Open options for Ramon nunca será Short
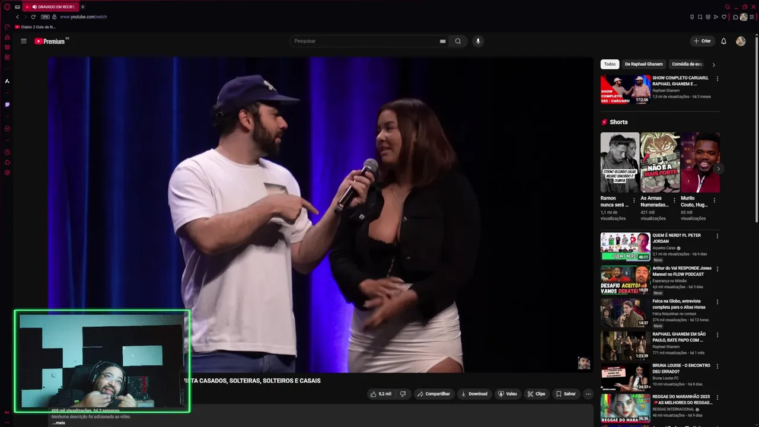Viewport: 759px width, 427px height. (634, 200)
